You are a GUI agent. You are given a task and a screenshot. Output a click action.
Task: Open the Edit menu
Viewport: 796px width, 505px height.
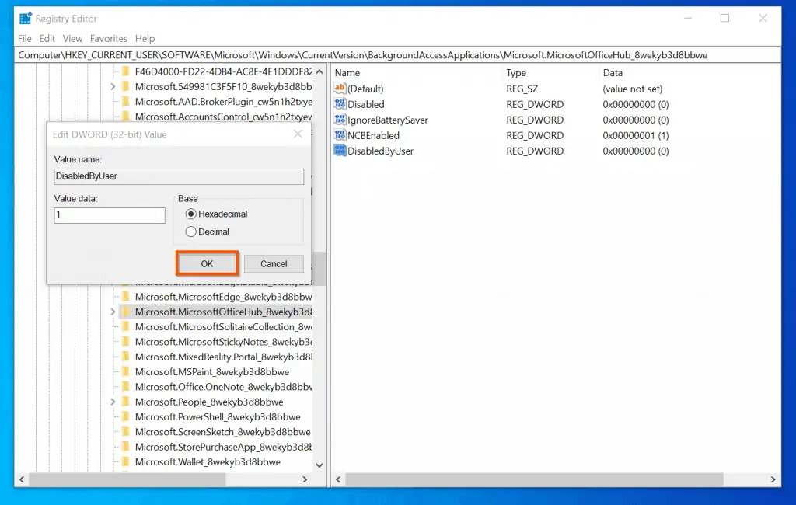[47, 38]
